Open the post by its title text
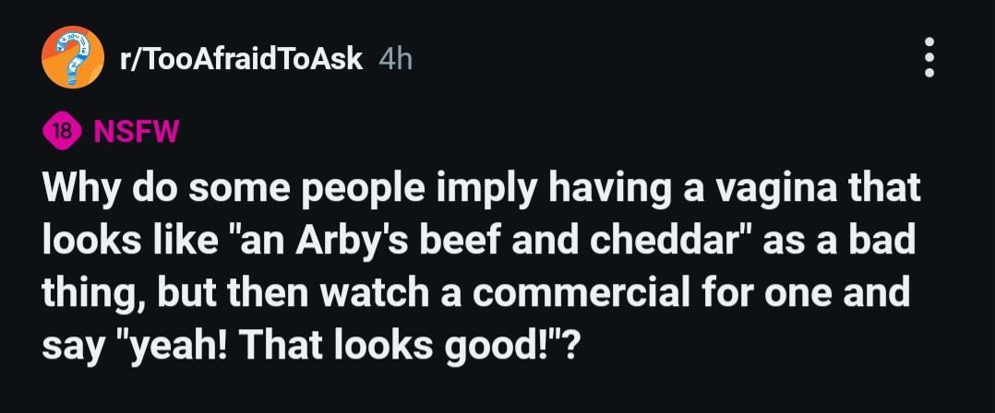995x413 pixels. 481,266
